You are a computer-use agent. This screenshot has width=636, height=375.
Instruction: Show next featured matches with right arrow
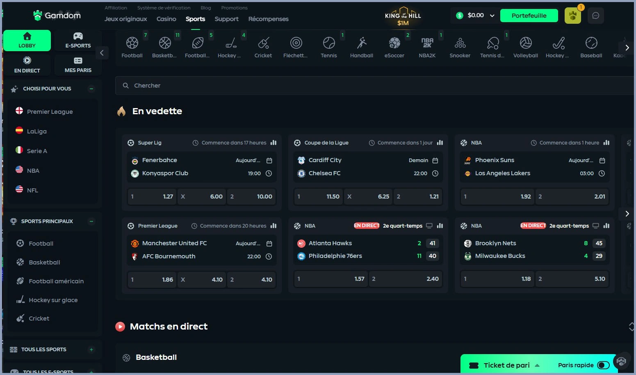[627, 213]
